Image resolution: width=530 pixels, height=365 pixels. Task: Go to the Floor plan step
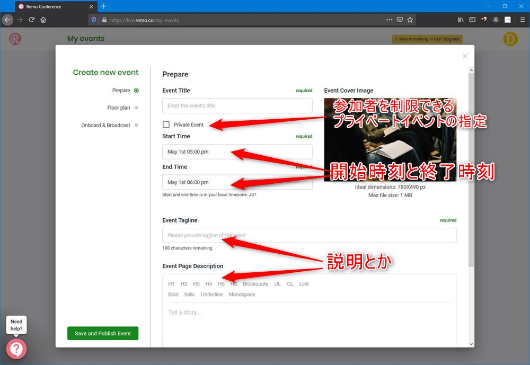(122, 108)
